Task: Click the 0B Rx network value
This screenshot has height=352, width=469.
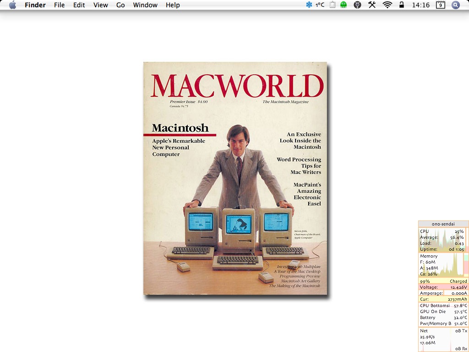Action: tap(461, 349)
